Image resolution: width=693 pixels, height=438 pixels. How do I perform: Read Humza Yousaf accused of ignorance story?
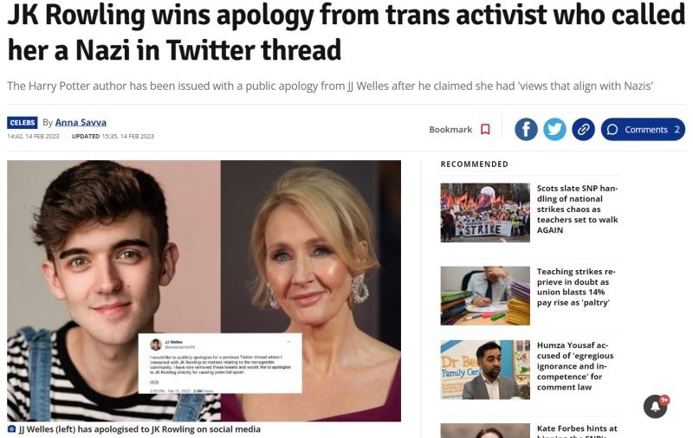point(575,366)
